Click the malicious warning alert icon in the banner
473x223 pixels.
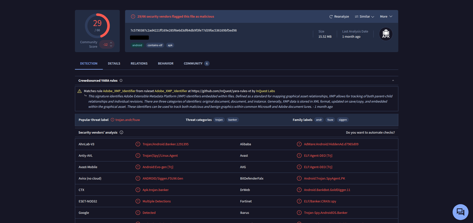click(133, 17)
